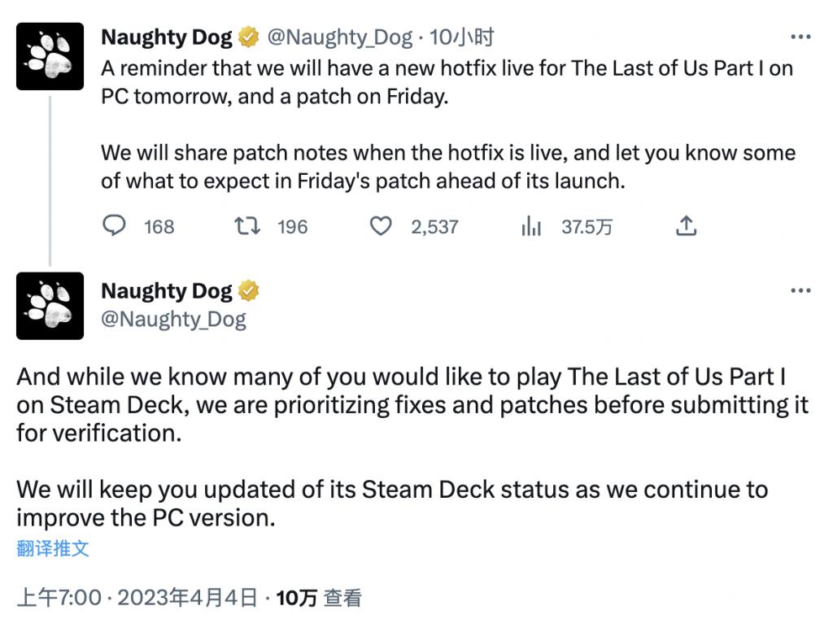Open Naughty Dog paw avatar on second tweet
This screenshot has width=833, height=619.
pyautogui.click(x=50, y=306)
